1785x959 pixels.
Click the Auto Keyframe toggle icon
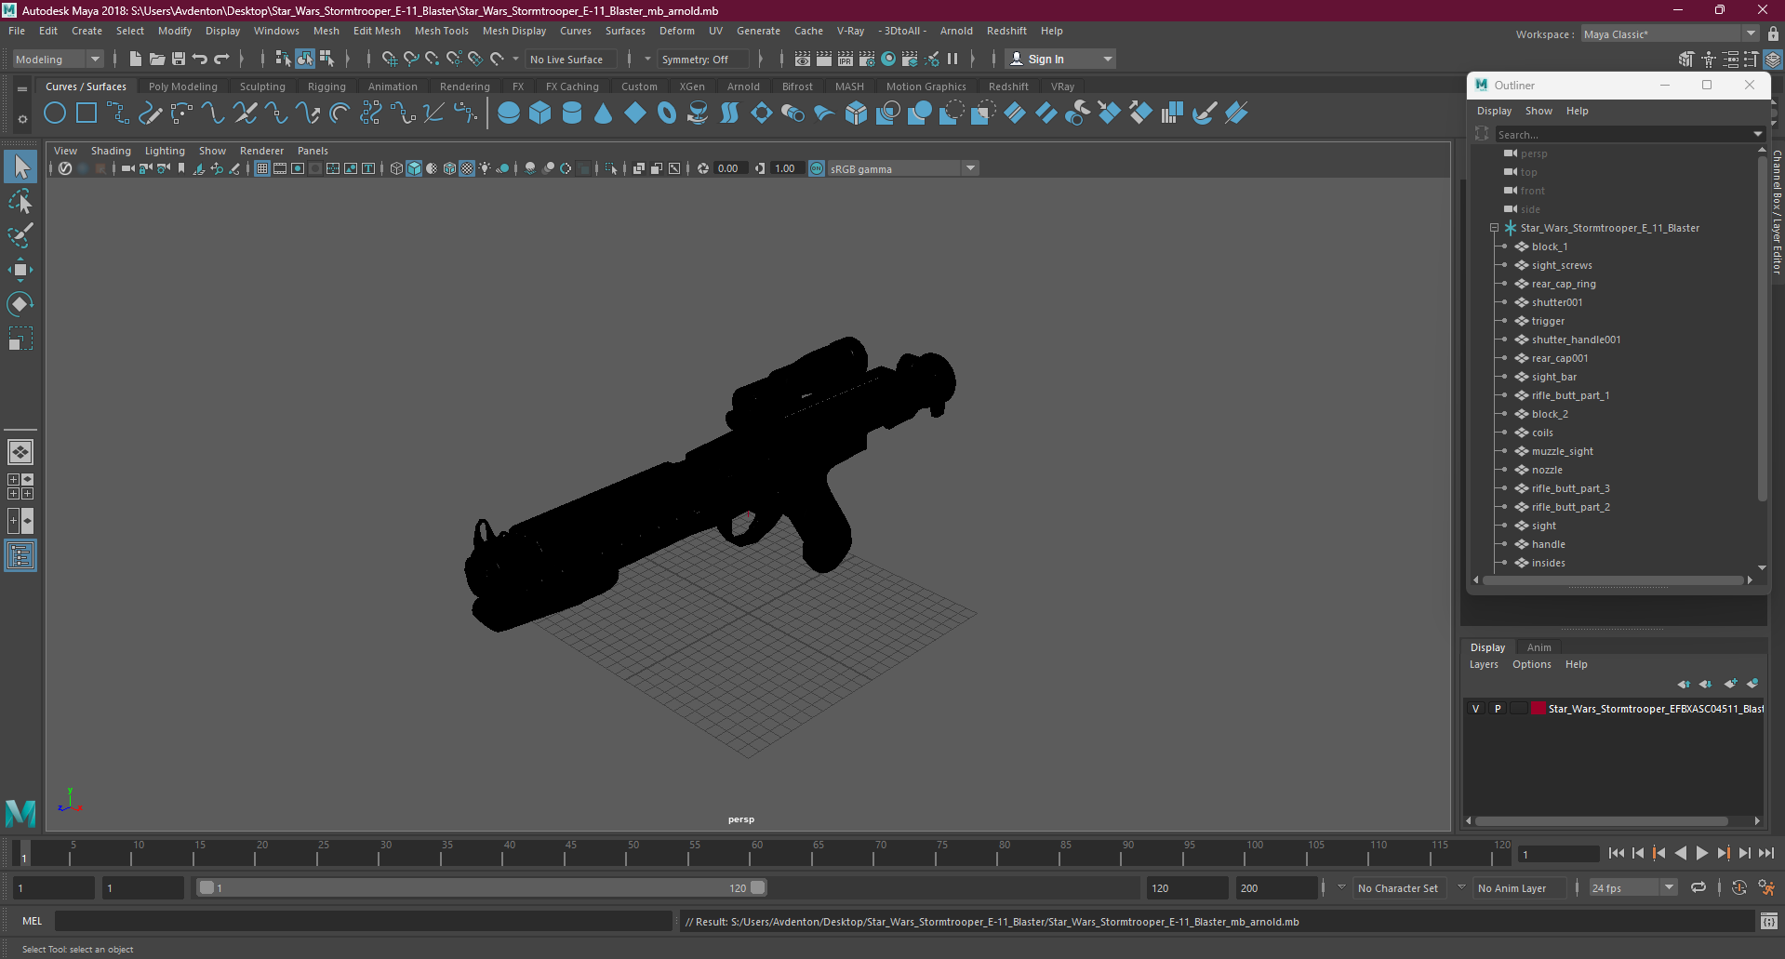(x=1739, y=887)
